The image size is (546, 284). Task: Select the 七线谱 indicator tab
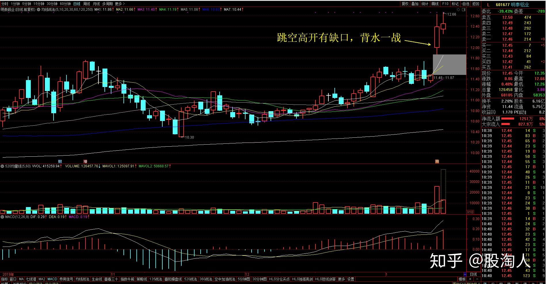[x=31, y=279]
